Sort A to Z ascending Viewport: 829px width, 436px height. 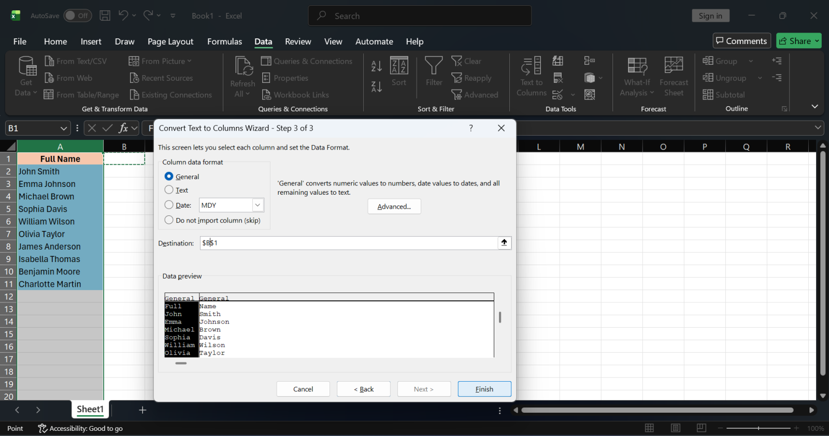(x=377, y=66)
